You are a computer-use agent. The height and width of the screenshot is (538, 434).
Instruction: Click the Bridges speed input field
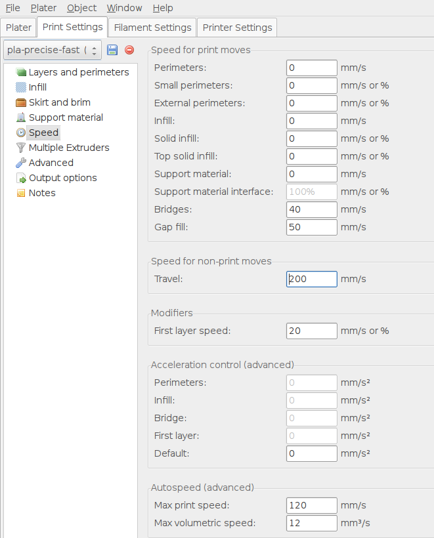click(x=311, y=209)
